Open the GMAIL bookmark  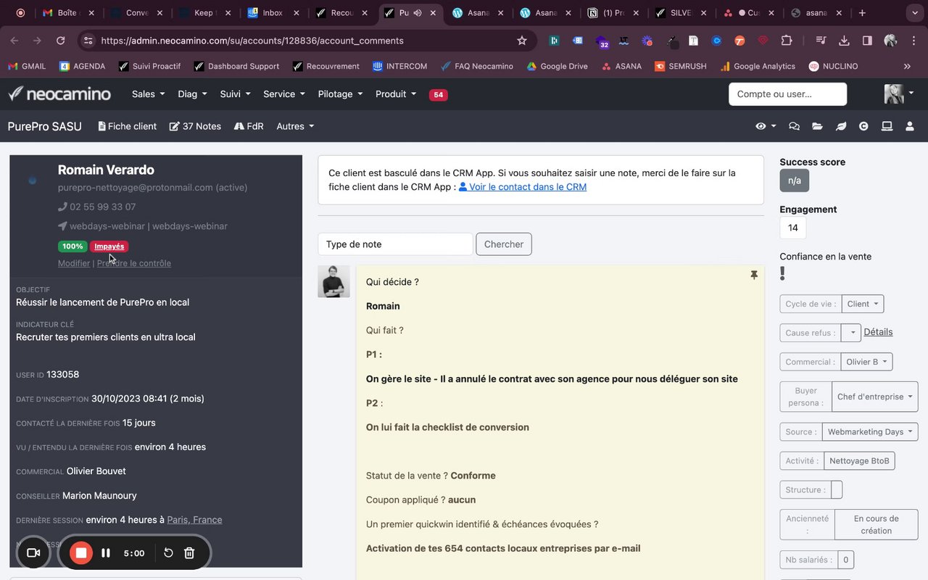pyautogui.click(x=27, y=66)
